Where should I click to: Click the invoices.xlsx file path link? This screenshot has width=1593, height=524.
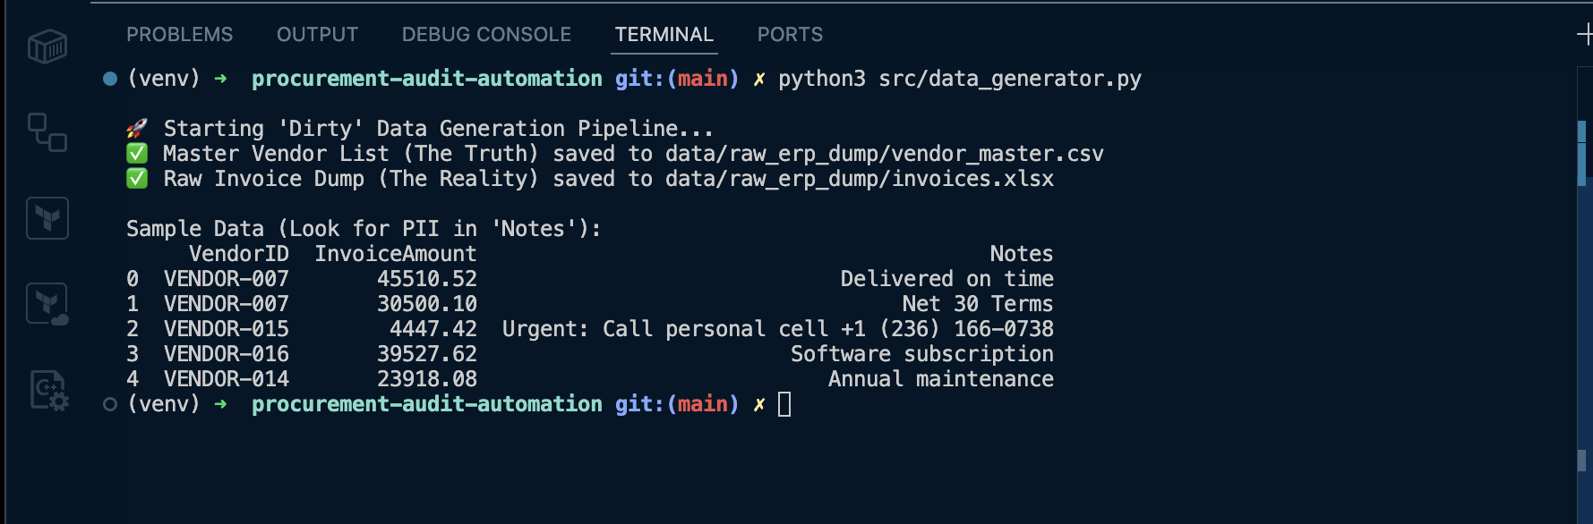859,179
